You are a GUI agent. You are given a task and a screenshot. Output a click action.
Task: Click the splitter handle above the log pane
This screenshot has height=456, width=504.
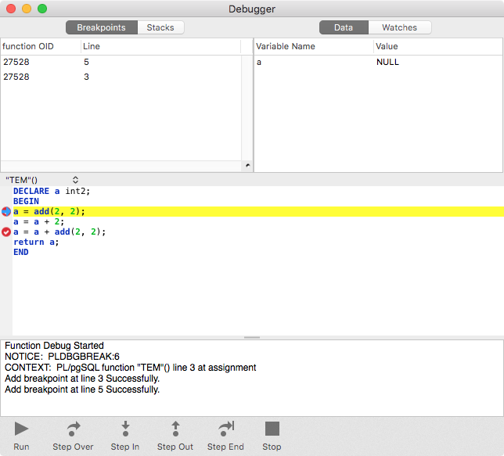252,338
